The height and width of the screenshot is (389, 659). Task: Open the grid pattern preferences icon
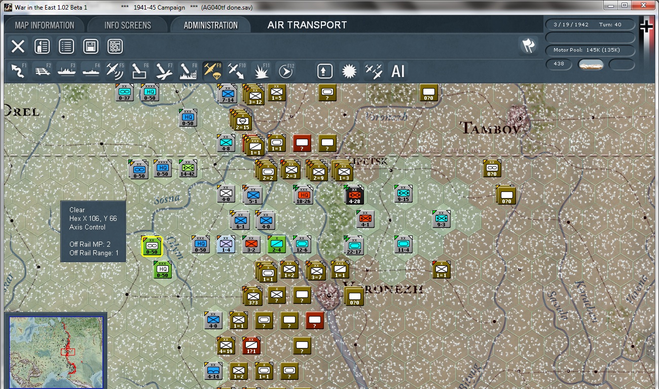tap(115, 47)
